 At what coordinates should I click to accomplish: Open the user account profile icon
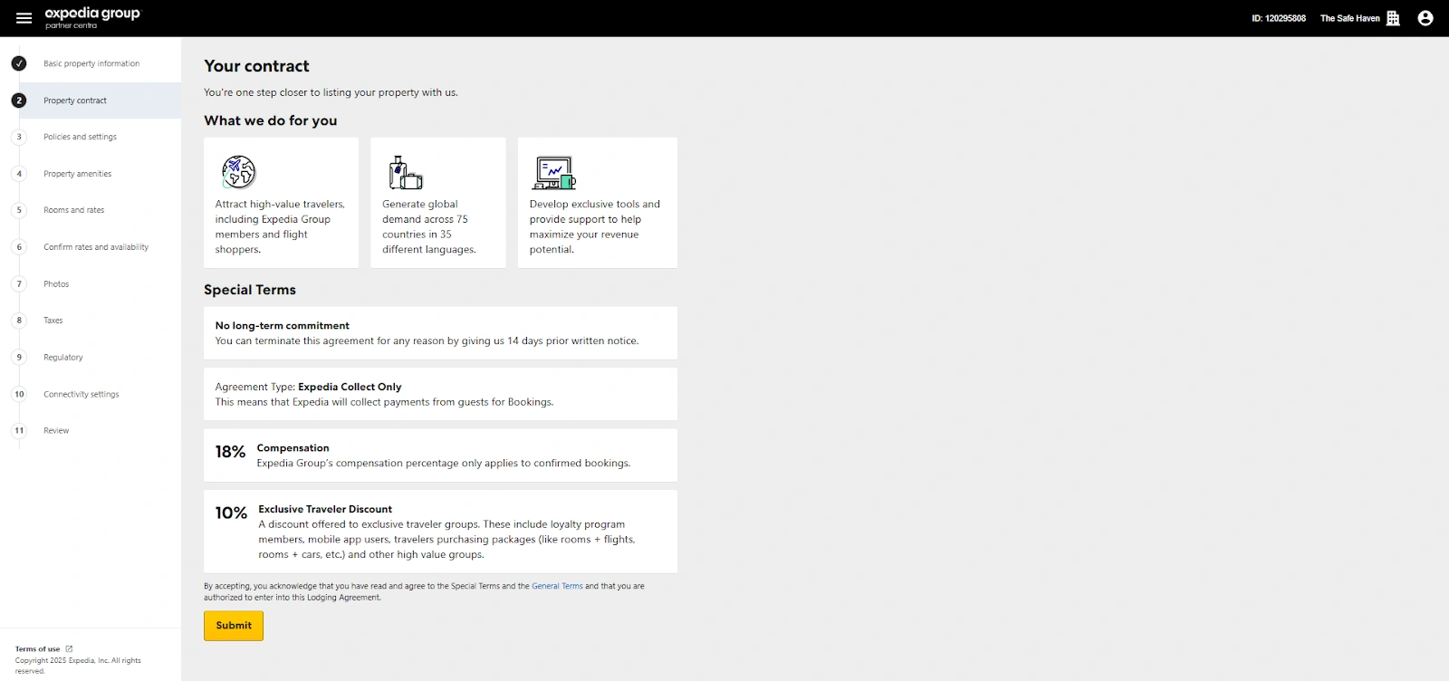click(1425, 18)
